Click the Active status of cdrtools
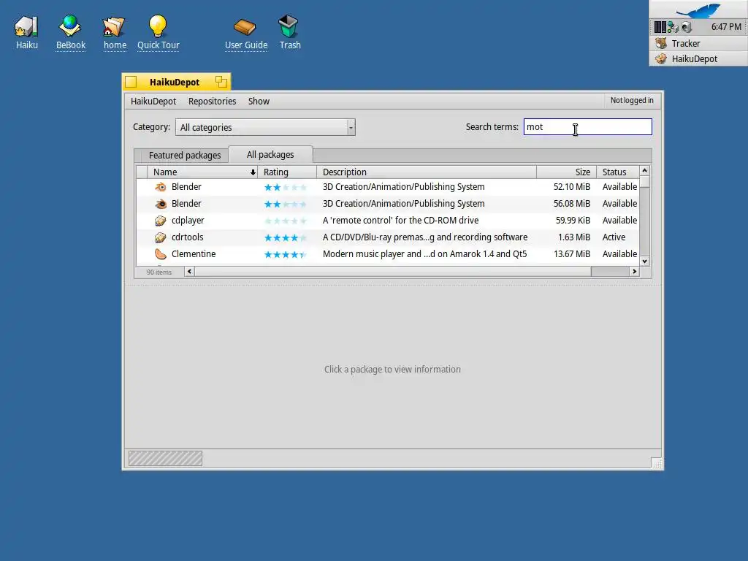 pyautogui.click(x=614, y=237)
